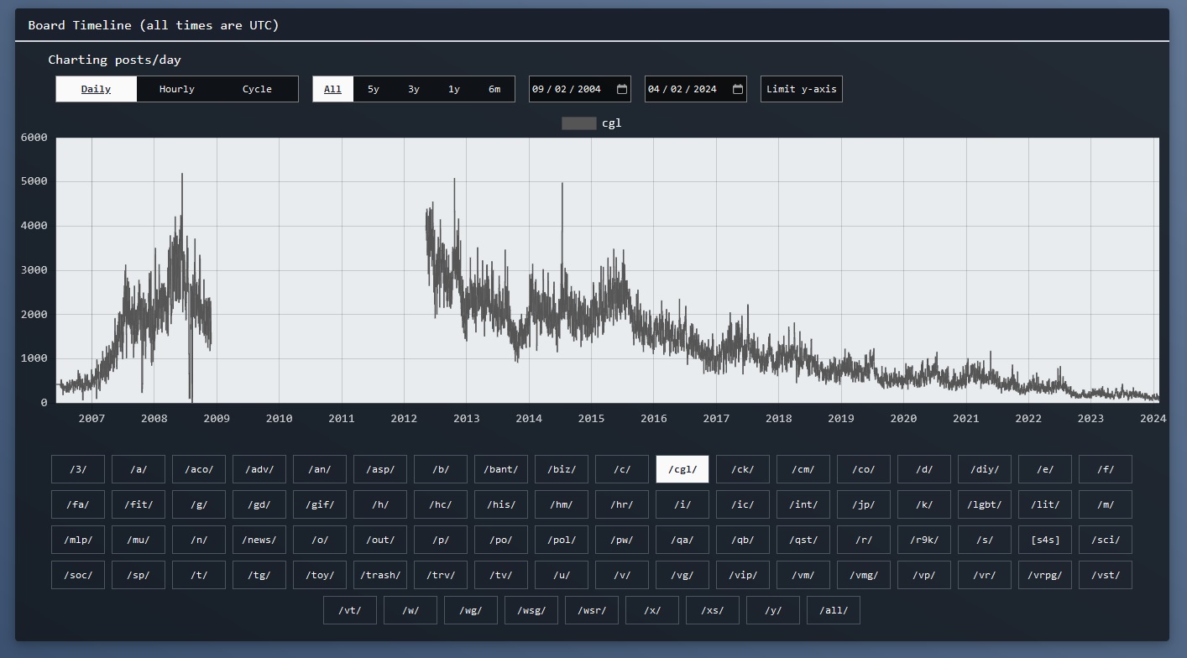The height and width of the screenshot is (658, 1187).
Task: Deselect the highlighted /cgl/ board
Action: coord(682,469)
